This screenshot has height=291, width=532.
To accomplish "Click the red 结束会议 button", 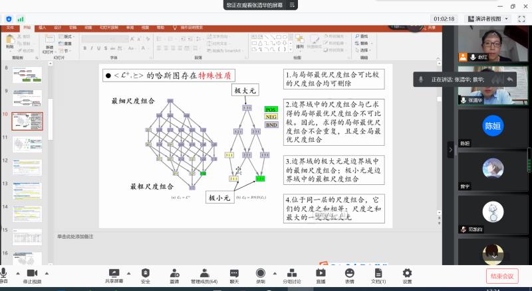I will [x=502, y=276].
